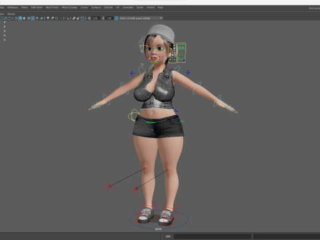Enable multisample anti-aliasing icon
This screenshot has width=320, height=240.
57,18
